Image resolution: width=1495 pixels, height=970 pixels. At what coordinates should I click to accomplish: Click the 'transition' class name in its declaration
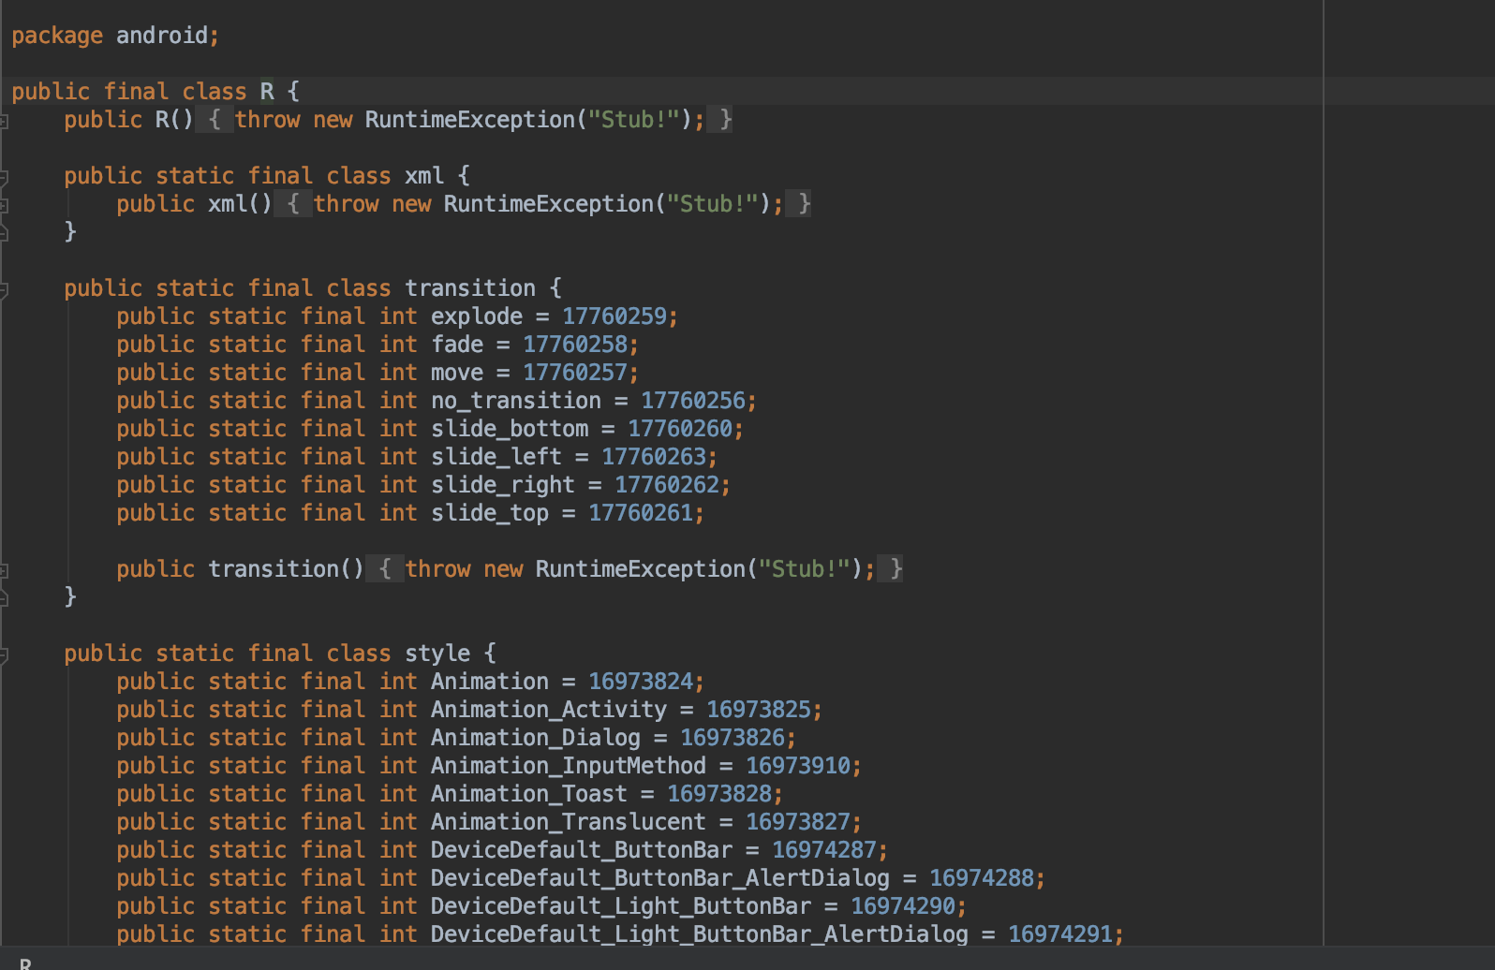pos(470,288)
